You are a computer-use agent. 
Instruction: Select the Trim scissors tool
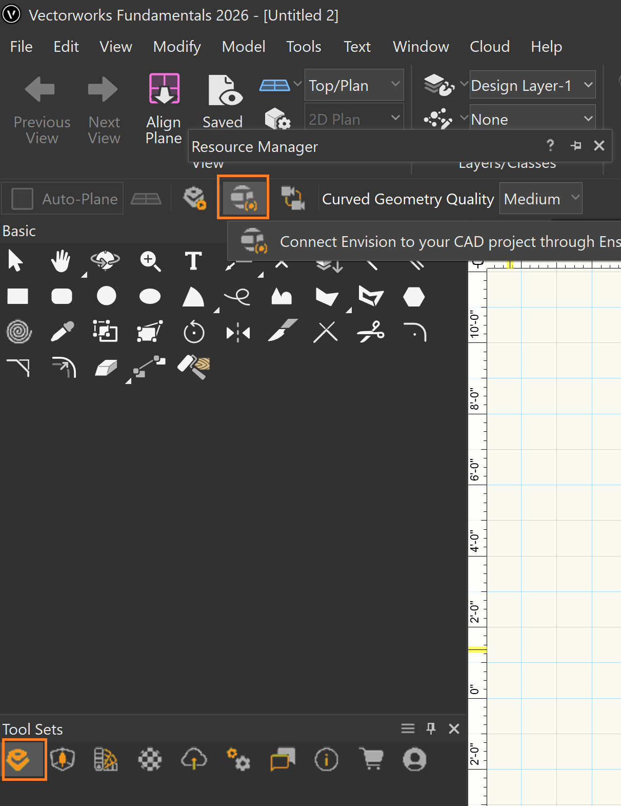pos(371,332)
